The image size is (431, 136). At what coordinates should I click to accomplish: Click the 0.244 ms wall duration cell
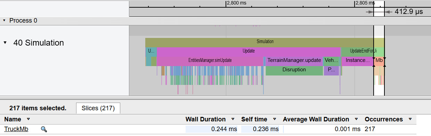tap(211, 129)
